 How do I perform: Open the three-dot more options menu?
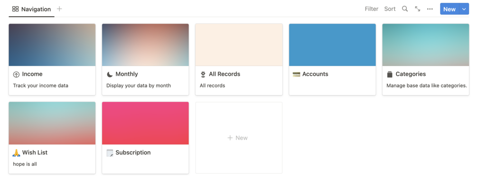click(430, 9)
